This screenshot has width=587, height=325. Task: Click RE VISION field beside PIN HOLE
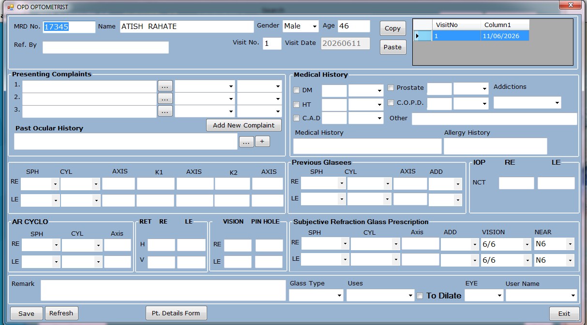pyautogui.click(x=238, y=245)
